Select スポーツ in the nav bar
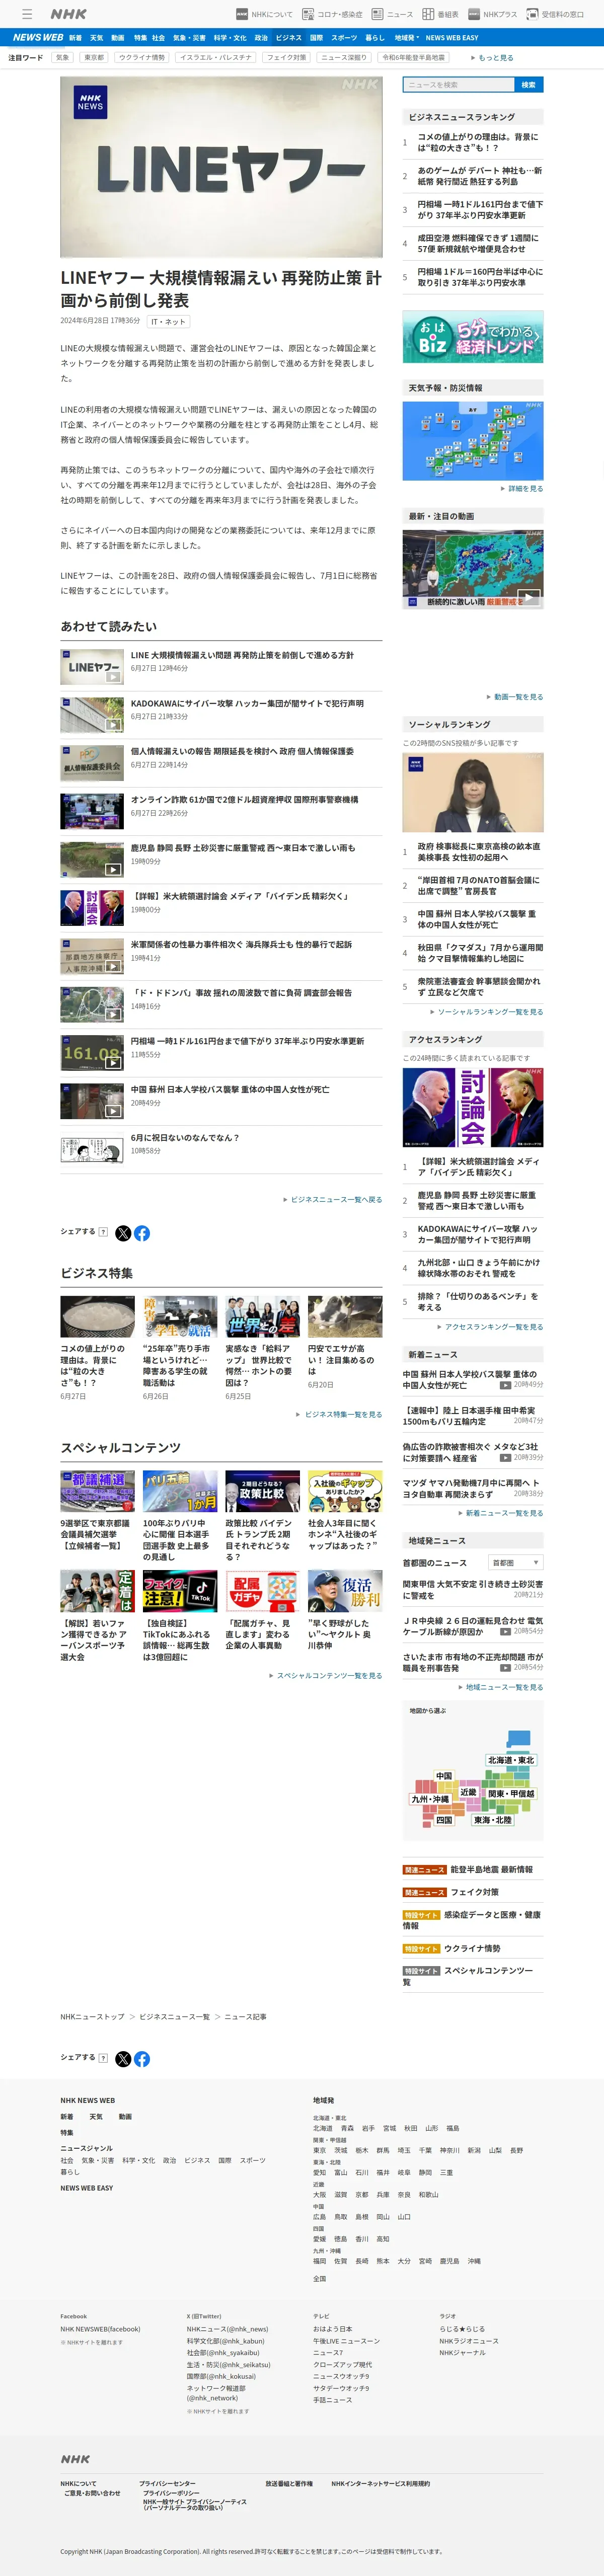 (344, 37)
